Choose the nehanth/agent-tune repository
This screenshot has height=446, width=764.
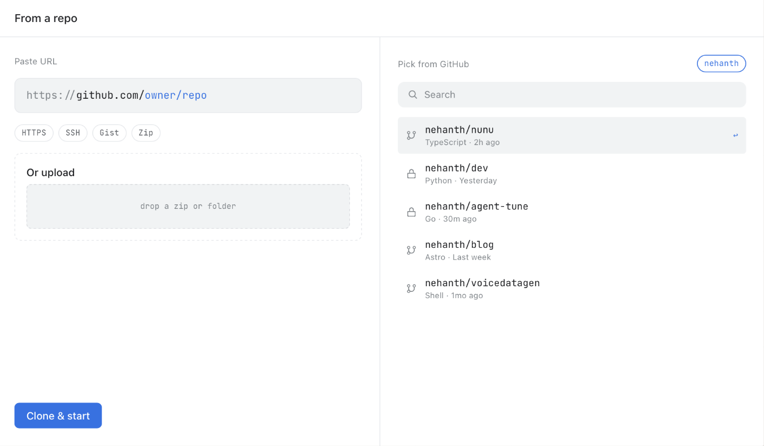click(x=572, y=212)
